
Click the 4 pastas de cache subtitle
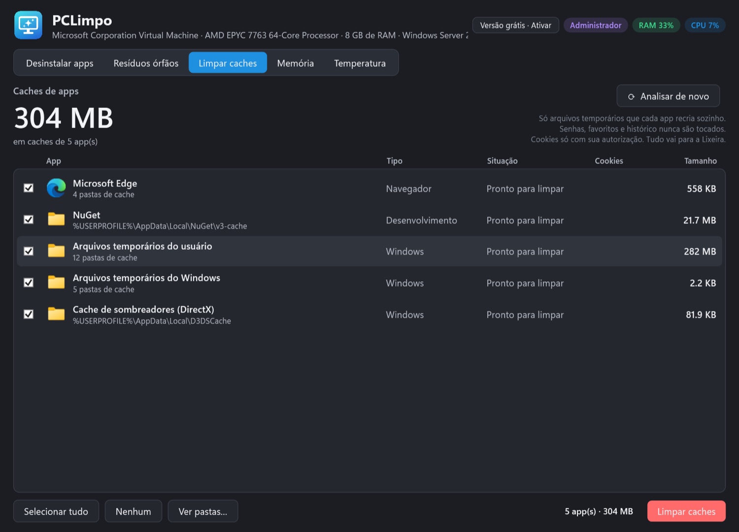click(103, 195)
